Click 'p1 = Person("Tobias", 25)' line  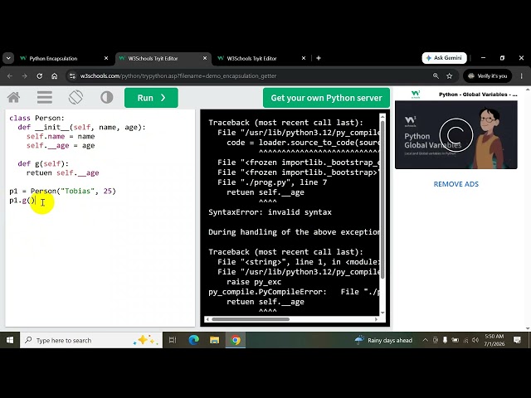point(63,192)
